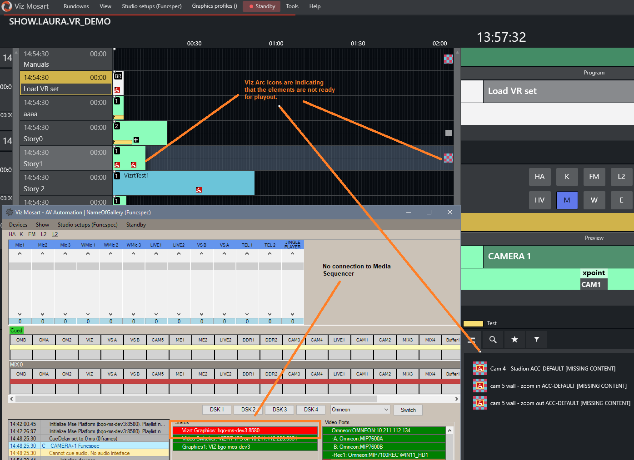Click the Viz Arc icon next to Cam 4 - Stadion
The height and width of the screenshot is (460, 634).
[479, 368]
